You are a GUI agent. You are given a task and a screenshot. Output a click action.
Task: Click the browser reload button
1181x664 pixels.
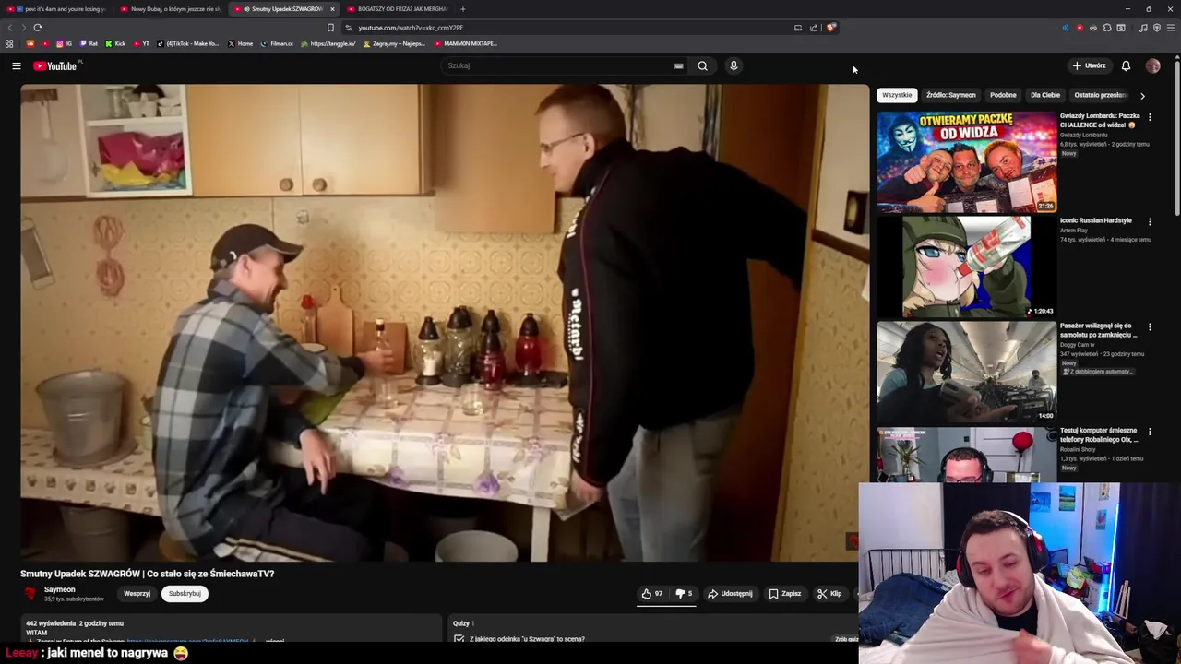38,28
